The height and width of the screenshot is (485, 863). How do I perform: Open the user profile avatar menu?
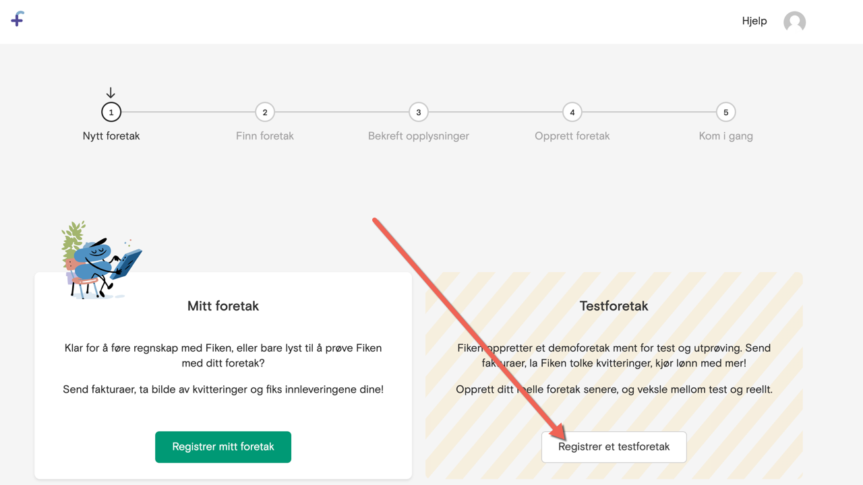(x=794, y=22)
